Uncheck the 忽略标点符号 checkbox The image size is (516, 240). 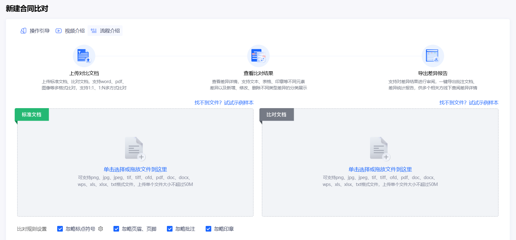click(x=60, y=229)
